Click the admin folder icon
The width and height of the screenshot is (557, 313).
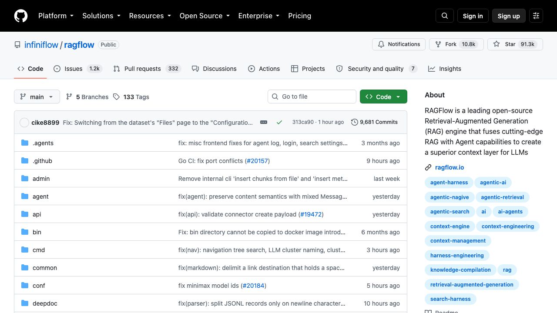[x=25, y=179]
